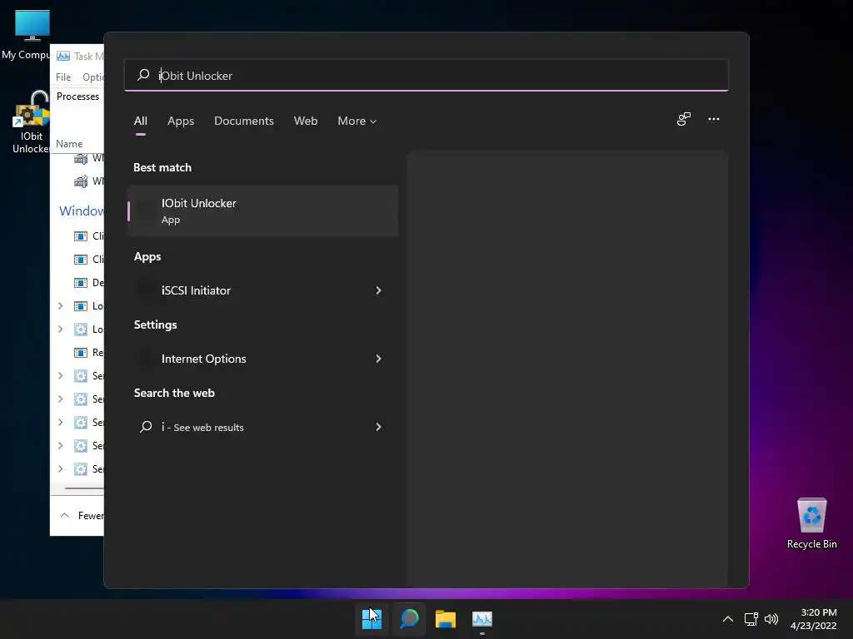Expand the gear-icon 'Lo' process row in Task Manager
This screenshot has width=853, height=639.
tap(60, 329)
